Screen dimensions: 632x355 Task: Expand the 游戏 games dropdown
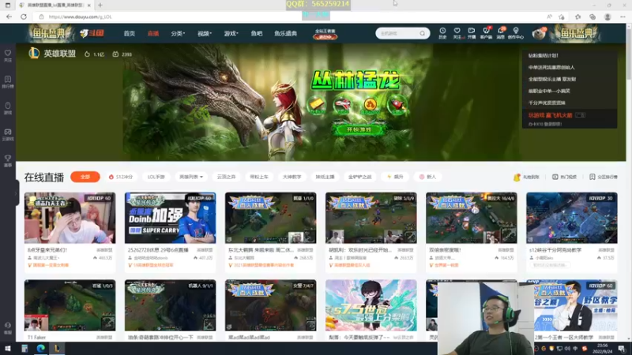click(231, 33)
